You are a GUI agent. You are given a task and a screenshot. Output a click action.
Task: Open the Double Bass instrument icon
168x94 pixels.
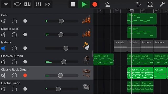[86, 33]
